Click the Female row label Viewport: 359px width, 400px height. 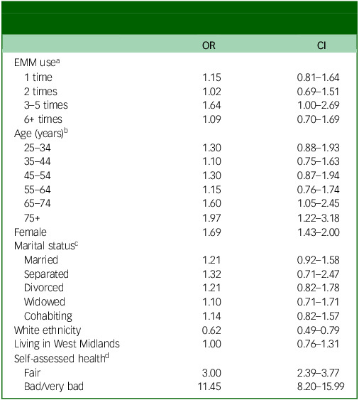tap(31, 232)
